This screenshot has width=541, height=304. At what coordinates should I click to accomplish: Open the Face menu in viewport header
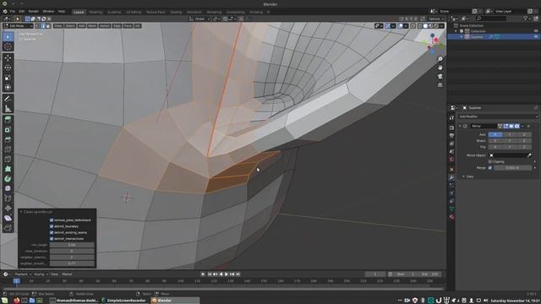click(x=128, y=26)
